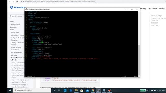Show hidden system tray icons

149,90
